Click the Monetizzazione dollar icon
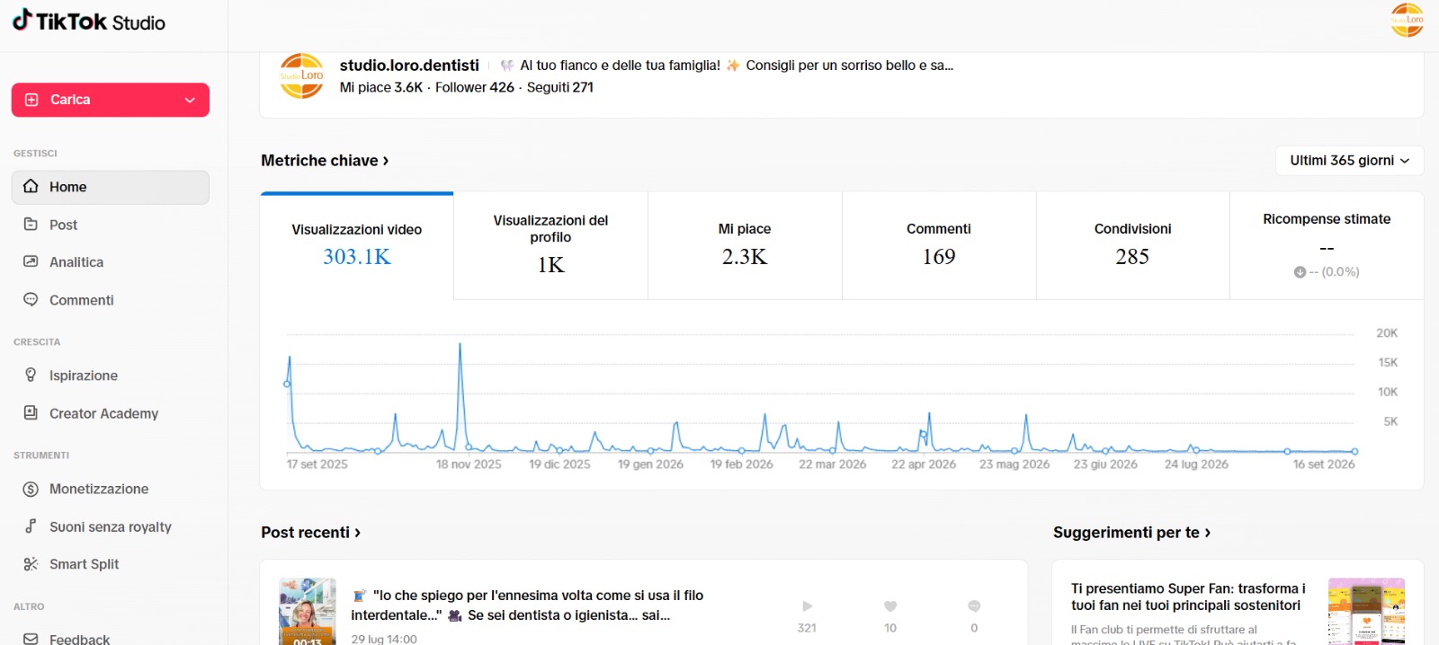The width and height of the screenshot is (1439, 645). click(31, 489)
